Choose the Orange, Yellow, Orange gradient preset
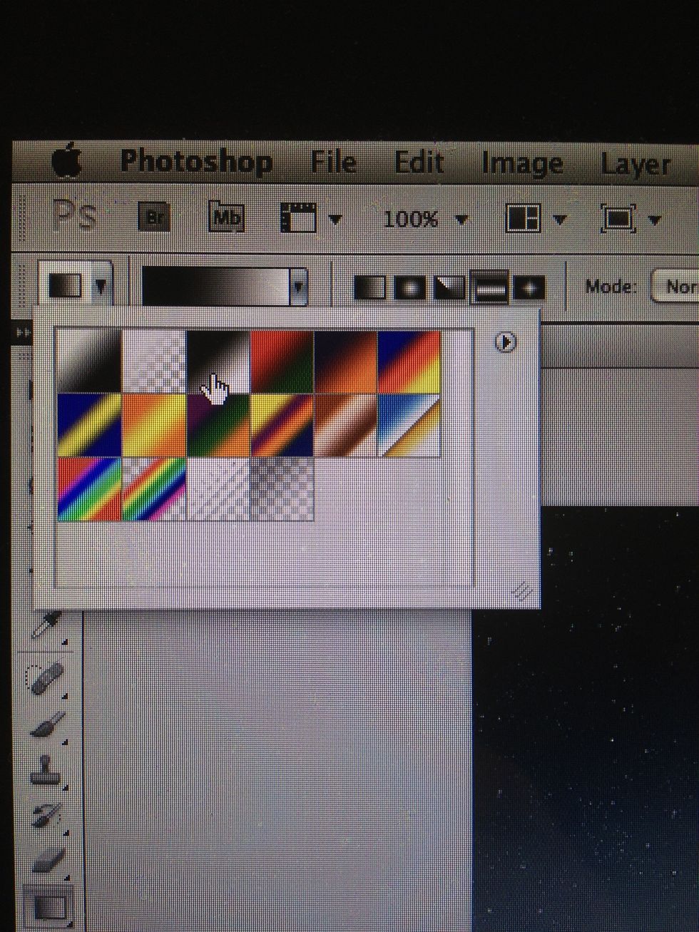Image resolution: width=699 pixels, height=932 pixels. pos(154,425)
